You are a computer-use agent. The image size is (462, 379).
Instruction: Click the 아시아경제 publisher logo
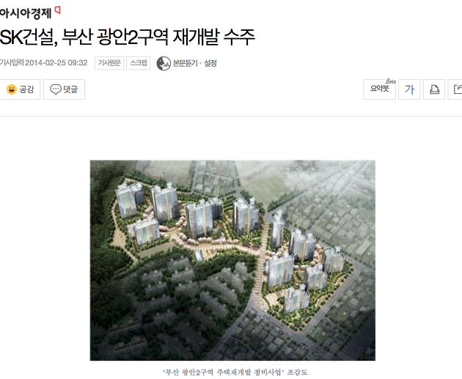pyautogui.click(x=26, y=13)
